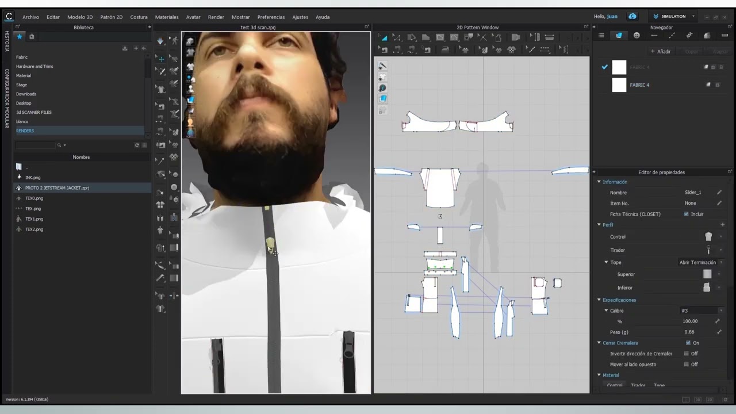Click the Biblioteca search input field
Viewport: 736px width, 414px height.
[35, 145]
